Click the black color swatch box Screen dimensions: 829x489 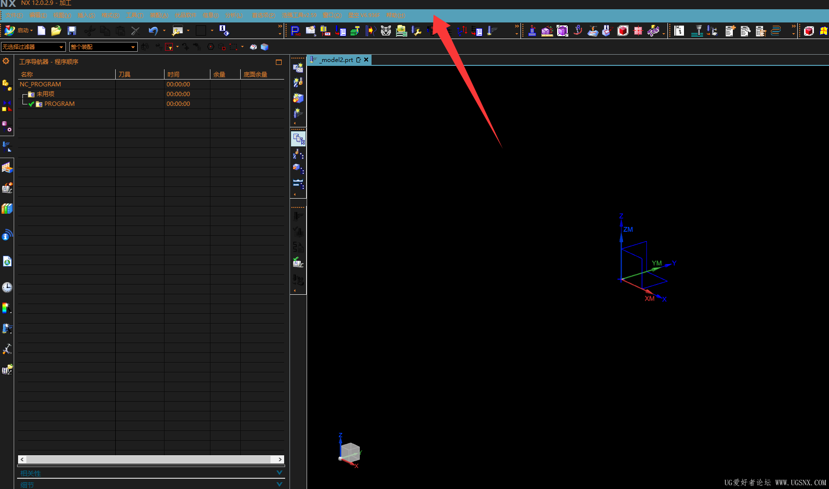[x=201, y=31]
